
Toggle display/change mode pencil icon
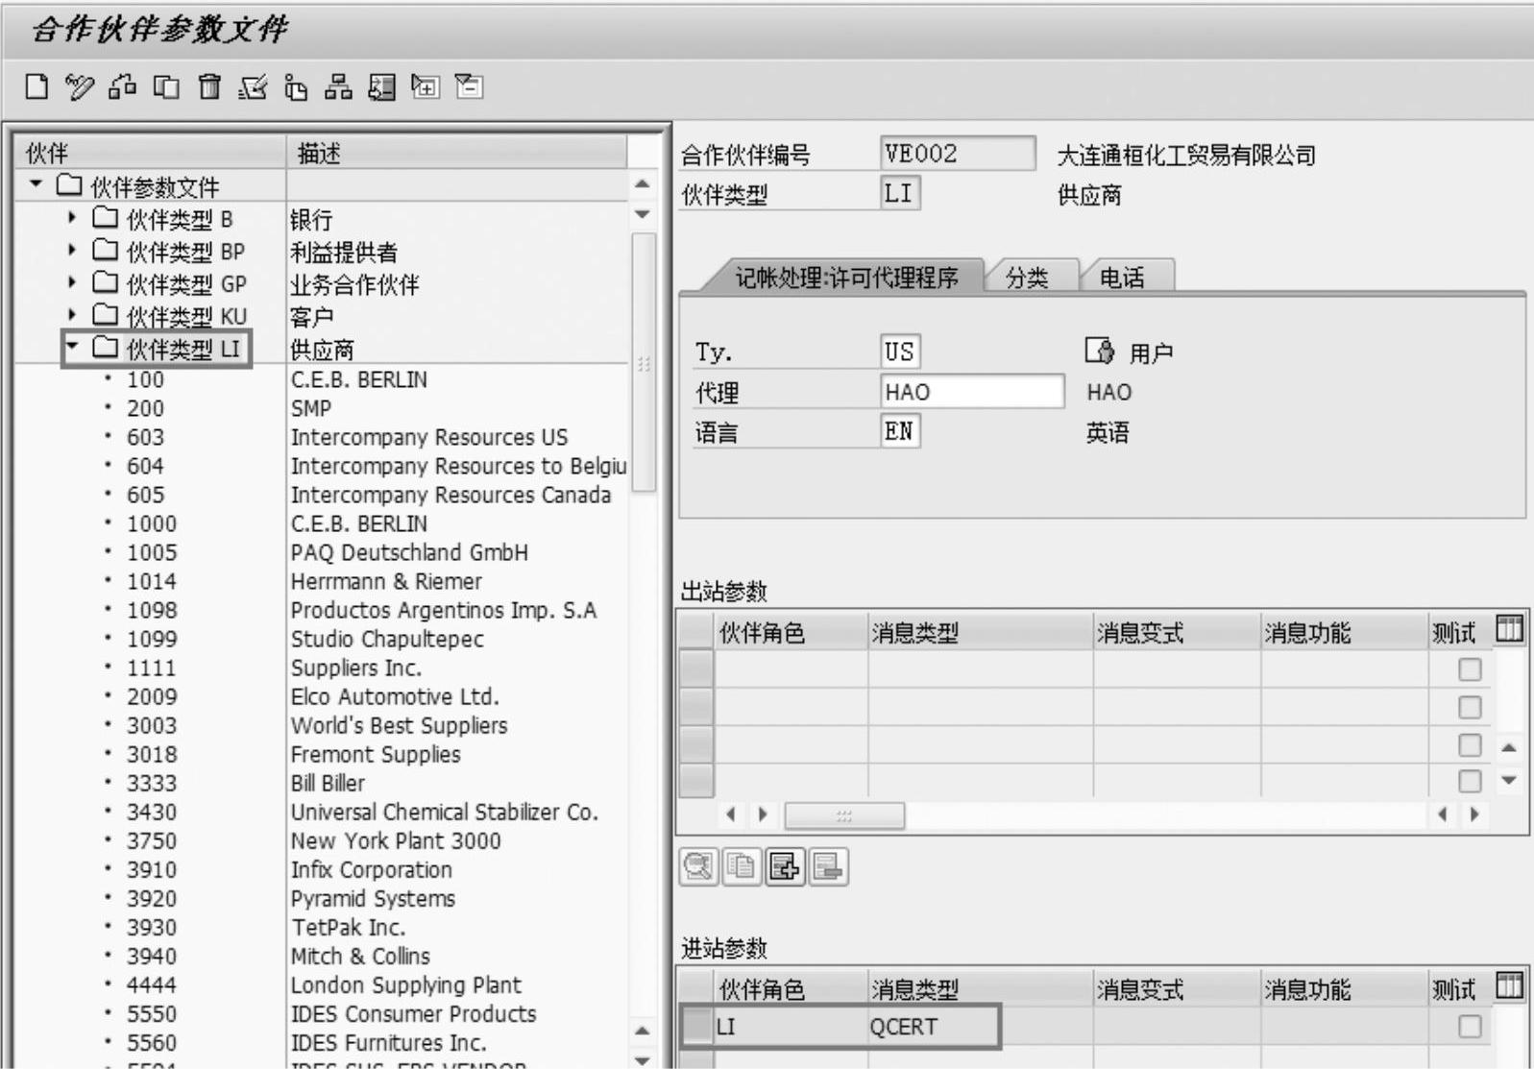coord(79,87)
